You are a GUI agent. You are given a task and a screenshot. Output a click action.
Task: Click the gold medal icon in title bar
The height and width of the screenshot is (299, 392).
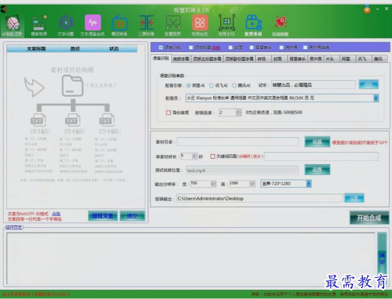click(367, 9)
